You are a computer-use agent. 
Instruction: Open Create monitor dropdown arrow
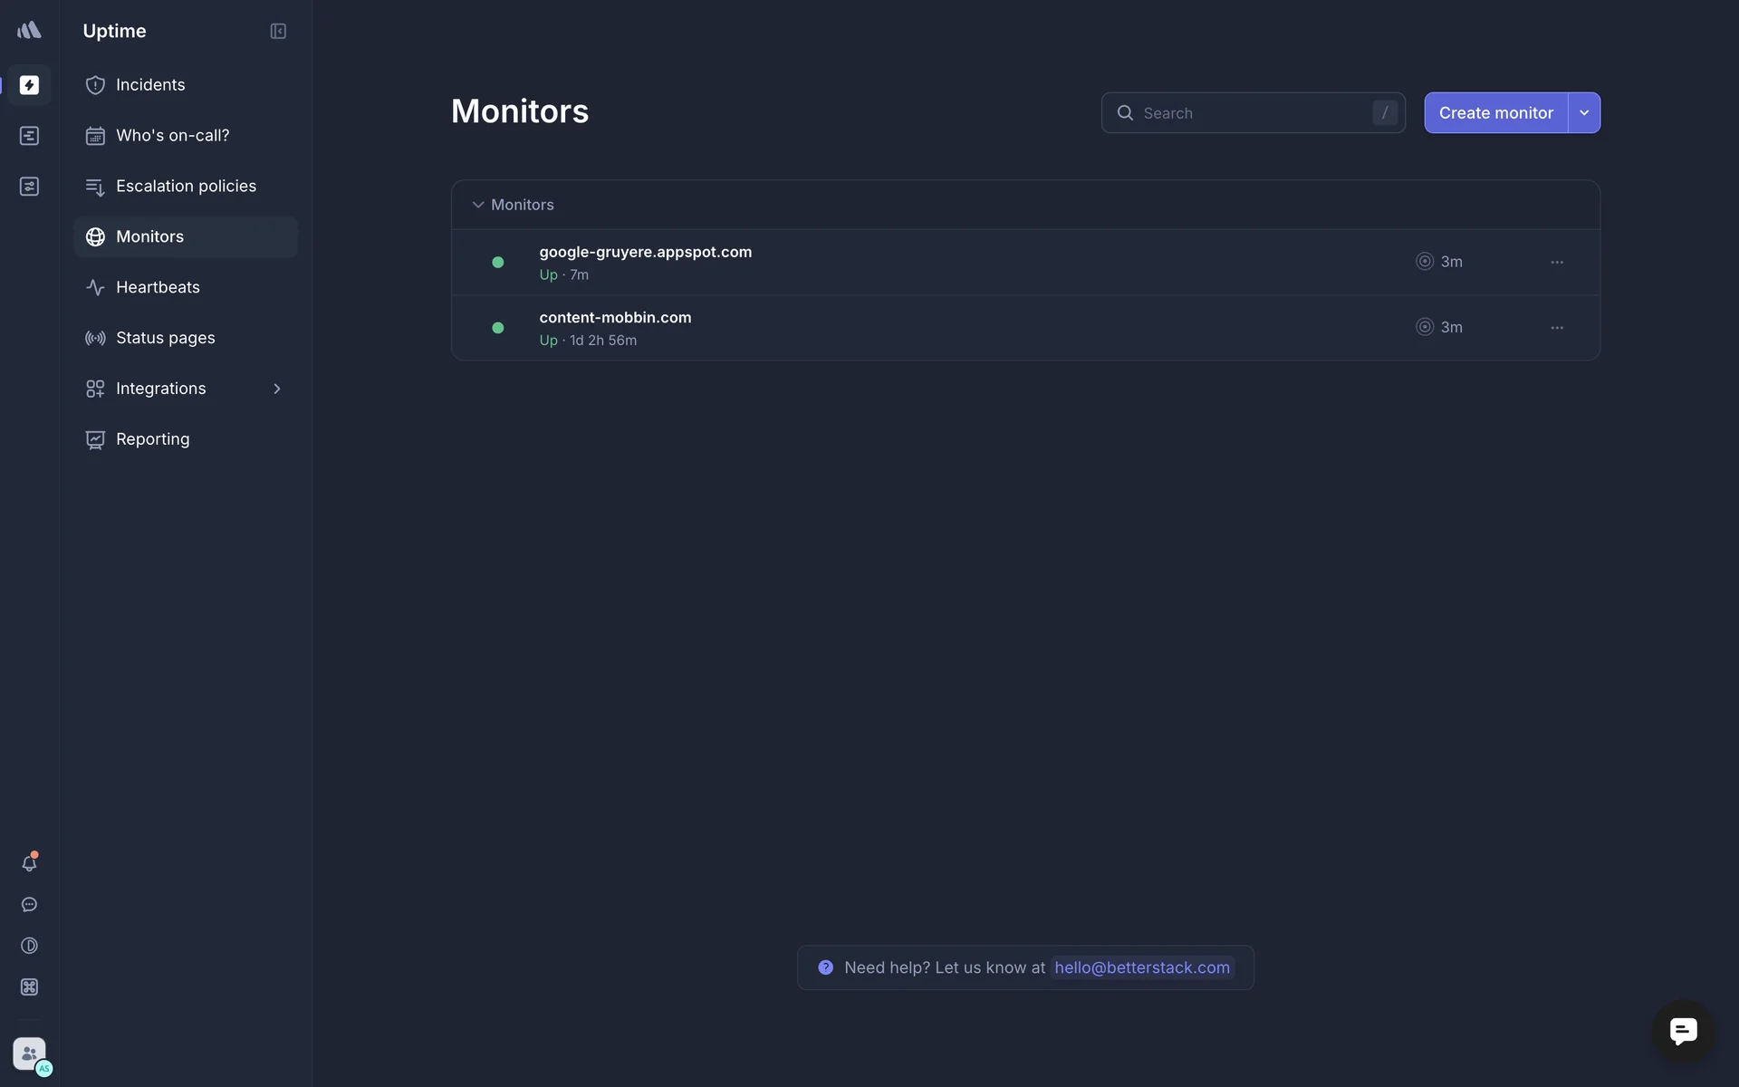coord(1584,113)
